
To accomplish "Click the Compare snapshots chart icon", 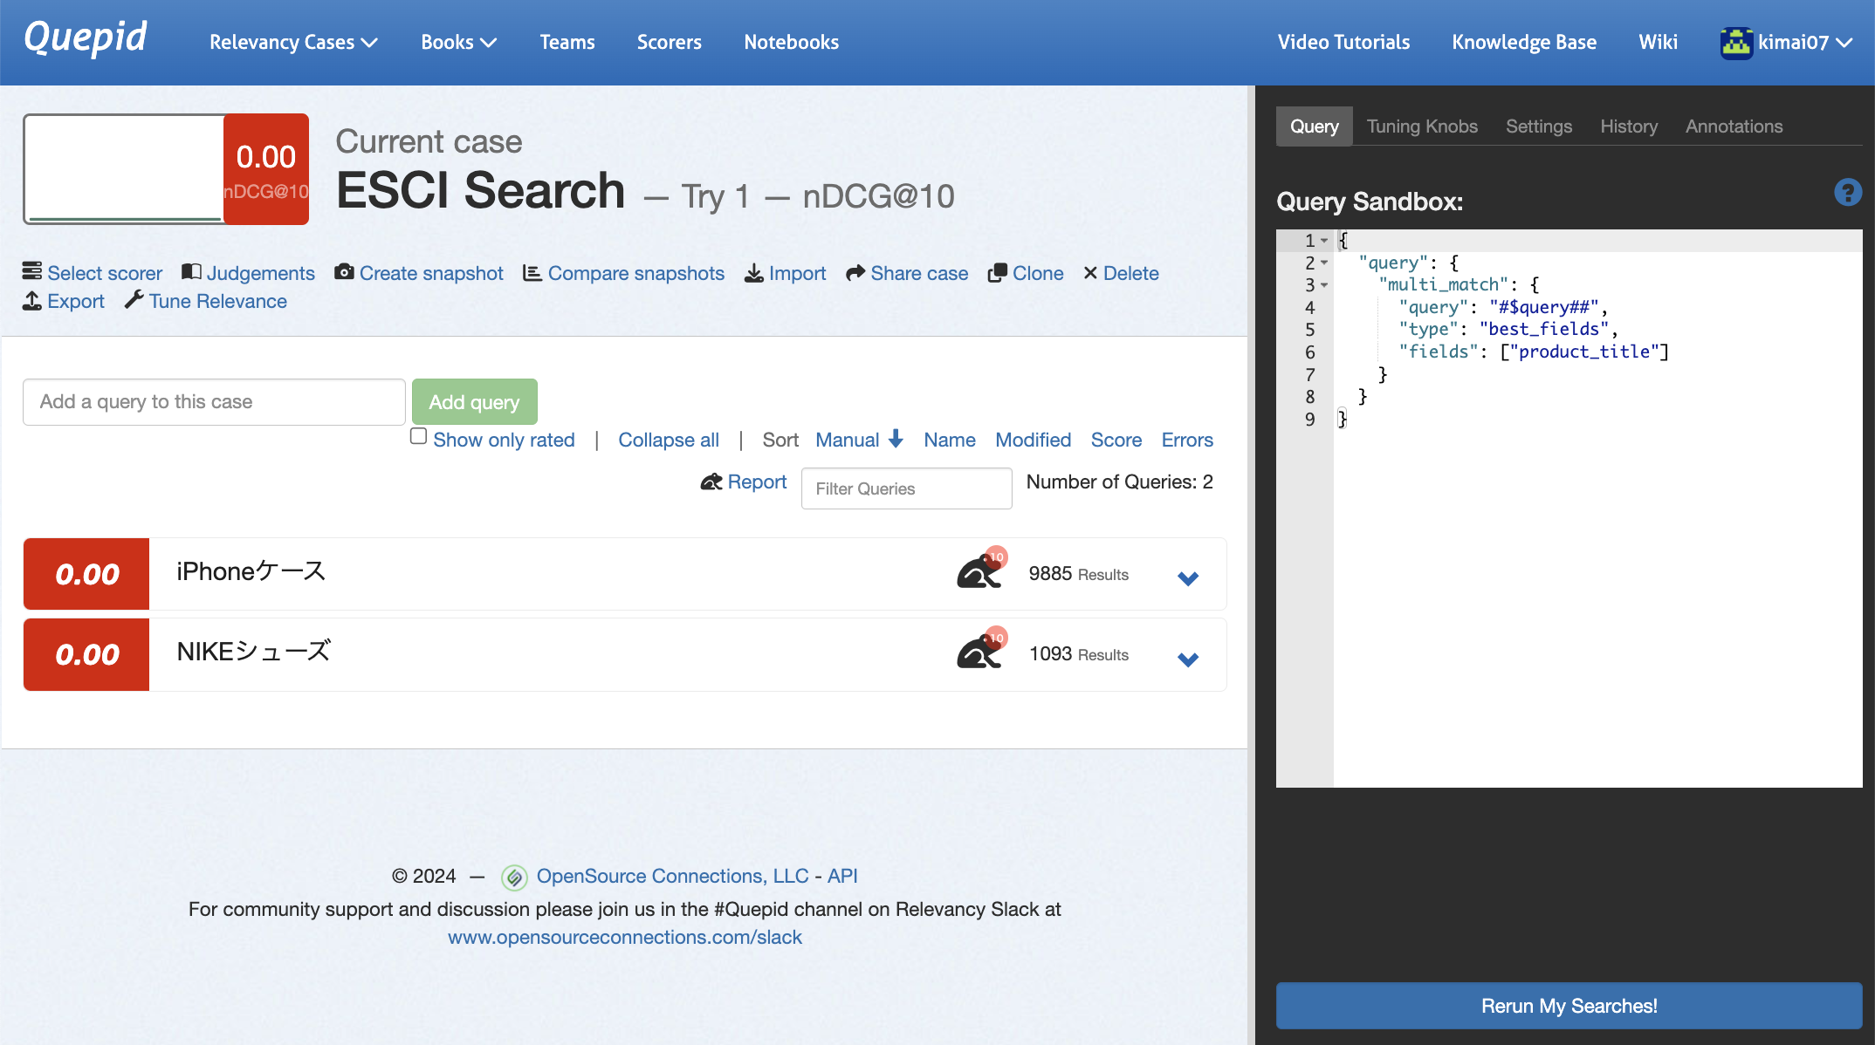I will (532, 273).
